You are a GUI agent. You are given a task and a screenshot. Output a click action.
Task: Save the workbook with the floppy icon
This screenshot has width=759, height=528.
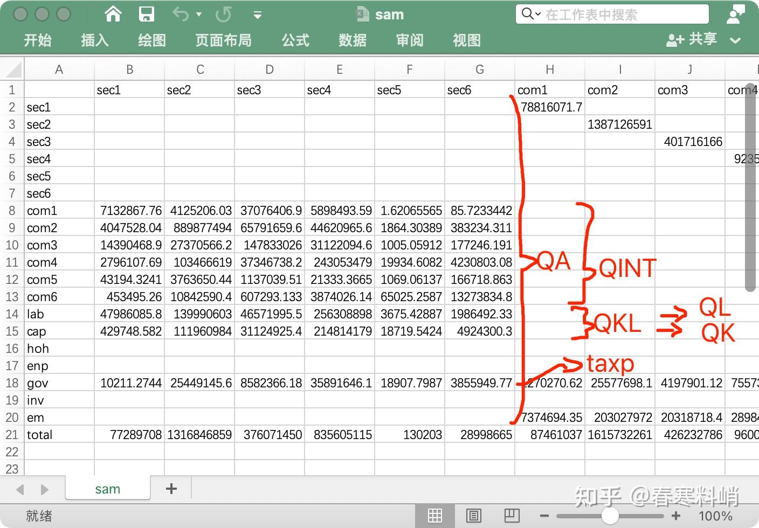(x=147, y=14)
